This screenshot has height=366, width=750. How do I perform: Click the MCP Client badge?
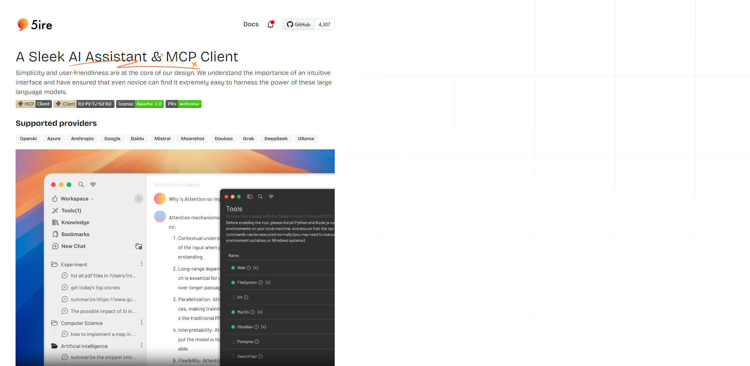click(x=34, y=104)
